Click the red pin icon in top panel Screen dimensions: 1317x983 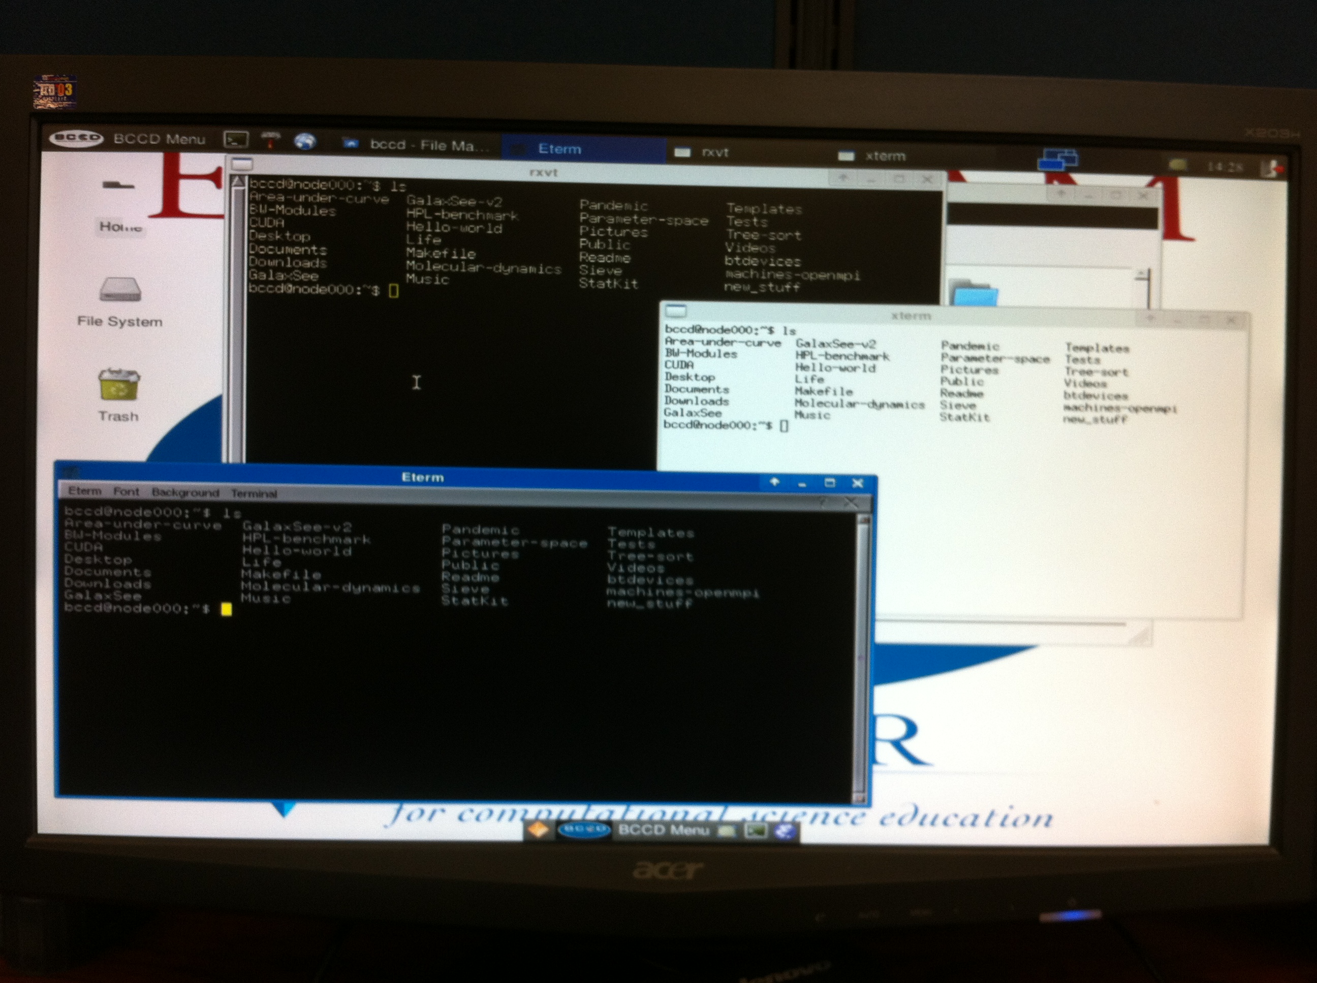point(270,141)
